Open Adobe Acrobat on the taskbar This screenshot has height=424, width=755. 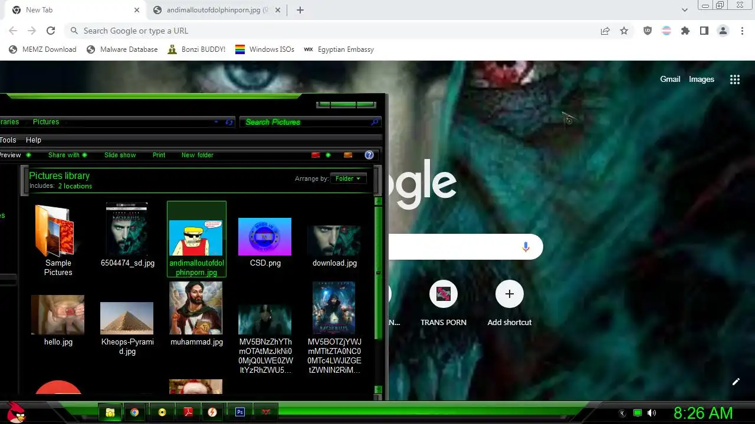point(188,412)
